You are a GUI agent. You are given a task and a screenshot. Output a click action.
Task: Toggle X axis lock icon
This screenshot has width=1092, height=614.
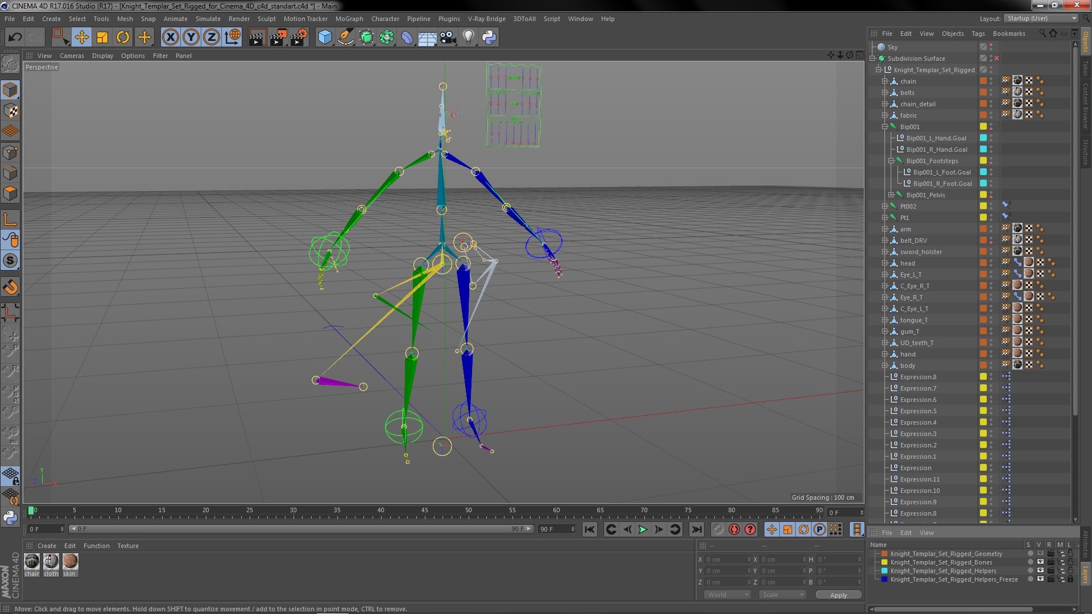(x=170, y=38)
